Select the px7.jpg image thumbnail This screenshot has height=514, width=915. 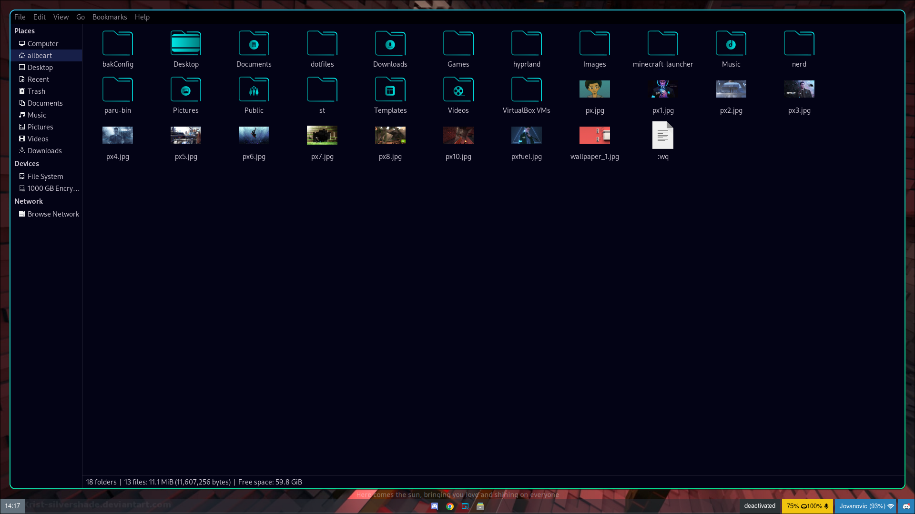pos(322,136)
